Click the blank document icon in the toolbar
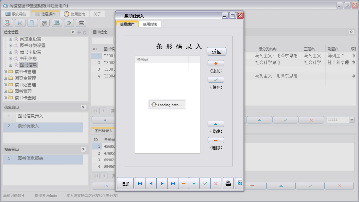 click(32, 23)
